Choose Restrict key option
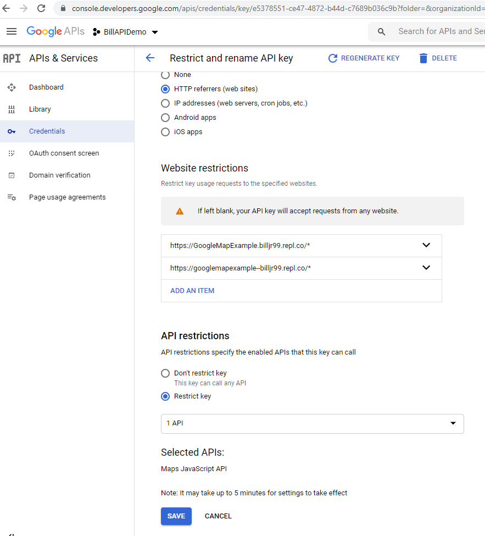485x536 pixels. point(165,396)
